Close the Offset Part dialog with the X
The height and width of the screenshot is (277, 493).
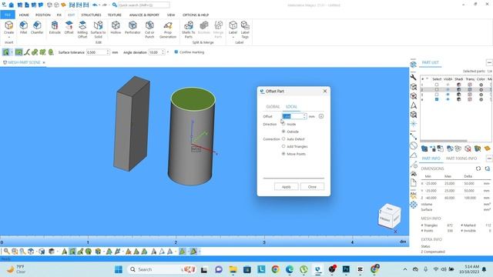click(325, 91)
